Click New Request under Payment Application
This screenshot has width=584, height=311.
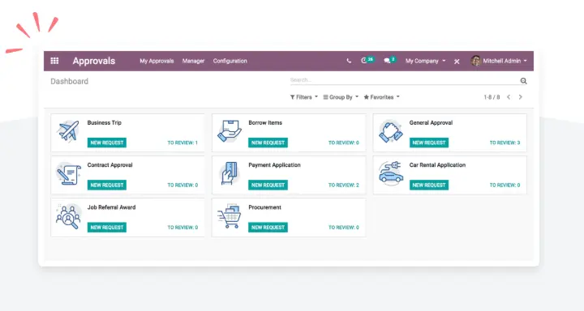tap(268, 185)
